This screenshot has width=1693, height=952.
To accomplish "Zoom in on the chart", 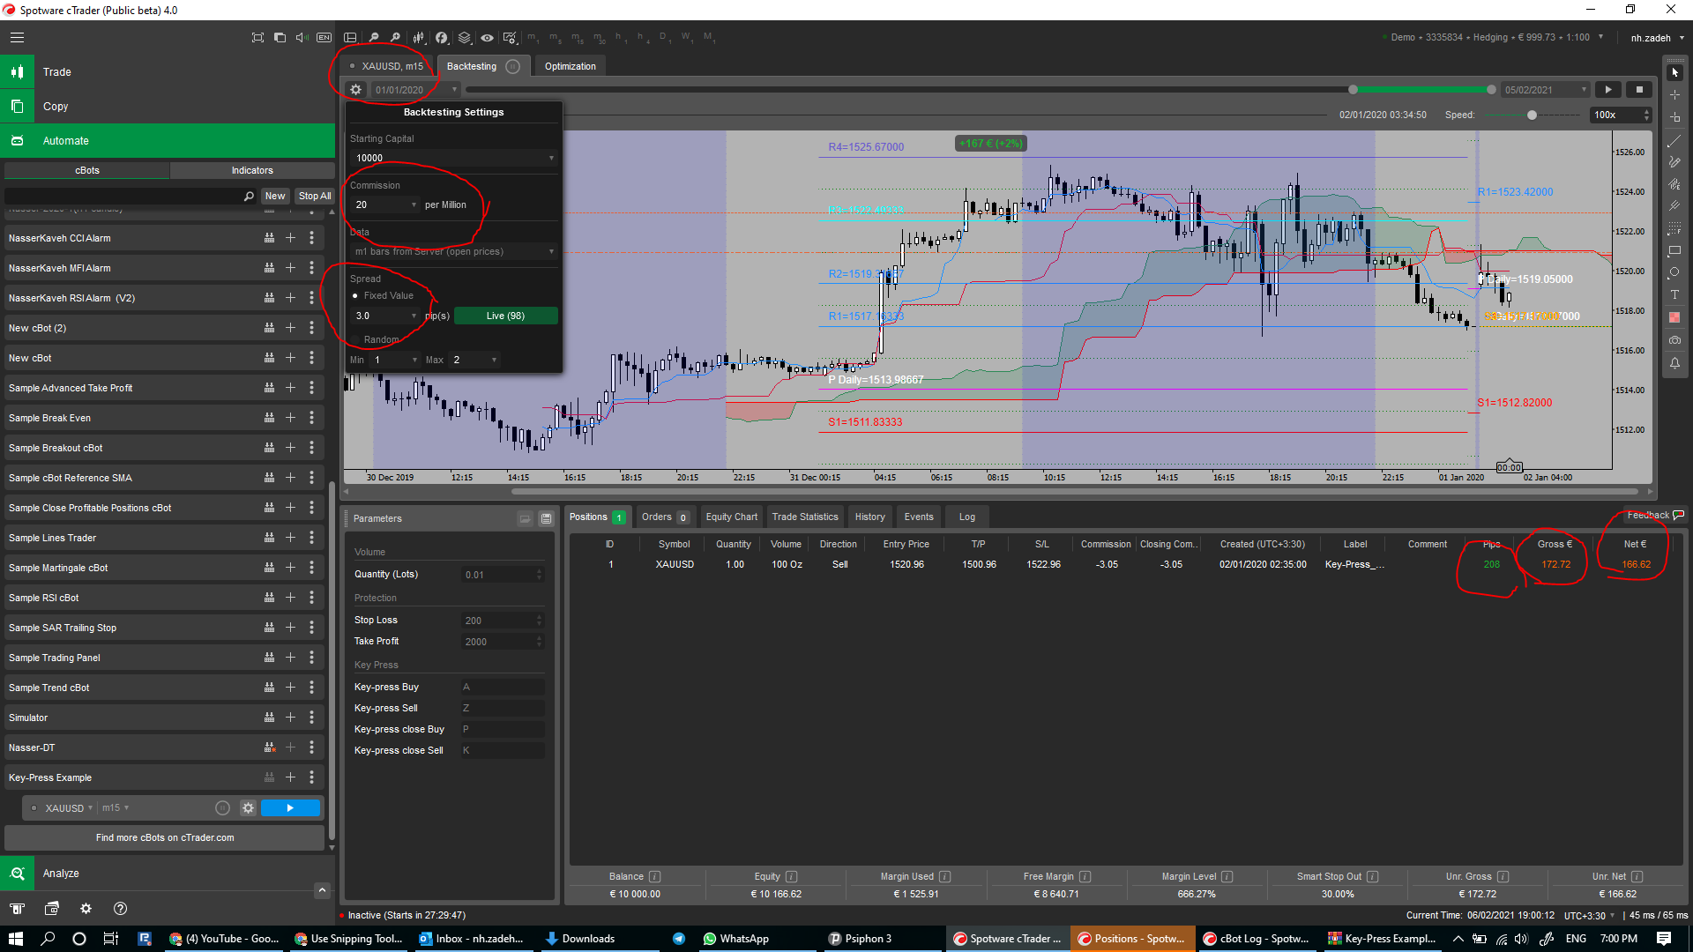I will click(x=395, y=38).
